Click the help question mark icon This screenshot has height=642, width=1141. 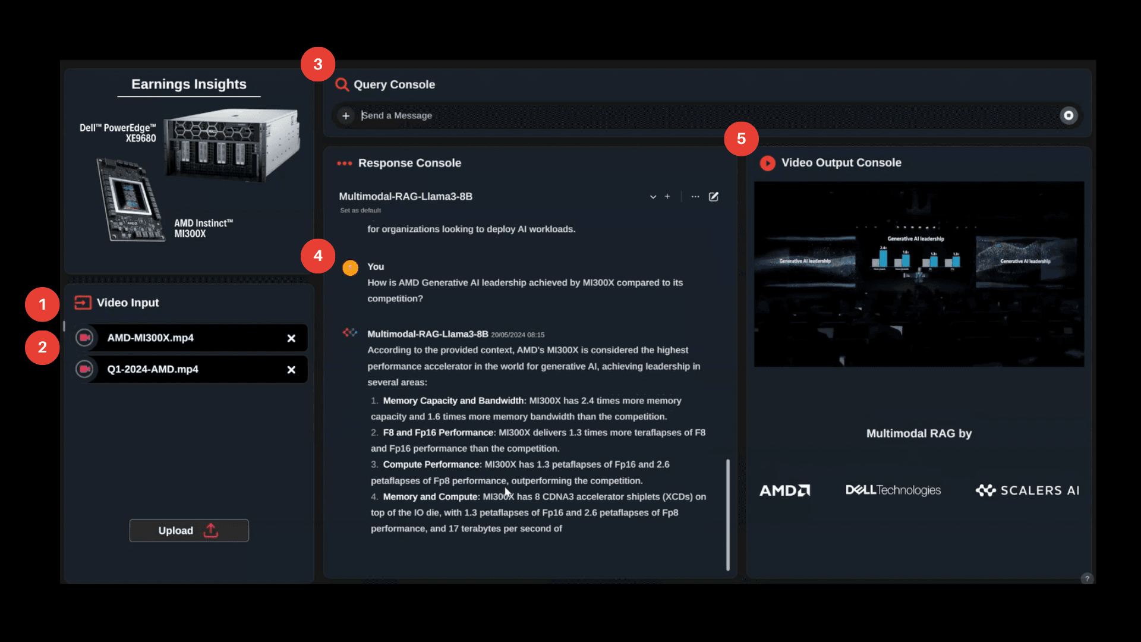1087,578
